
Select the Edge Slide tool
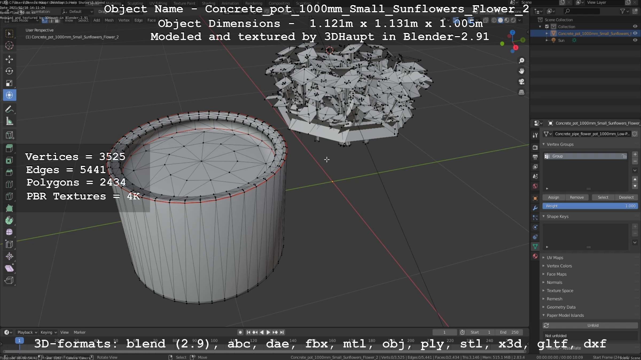point(9,244)
